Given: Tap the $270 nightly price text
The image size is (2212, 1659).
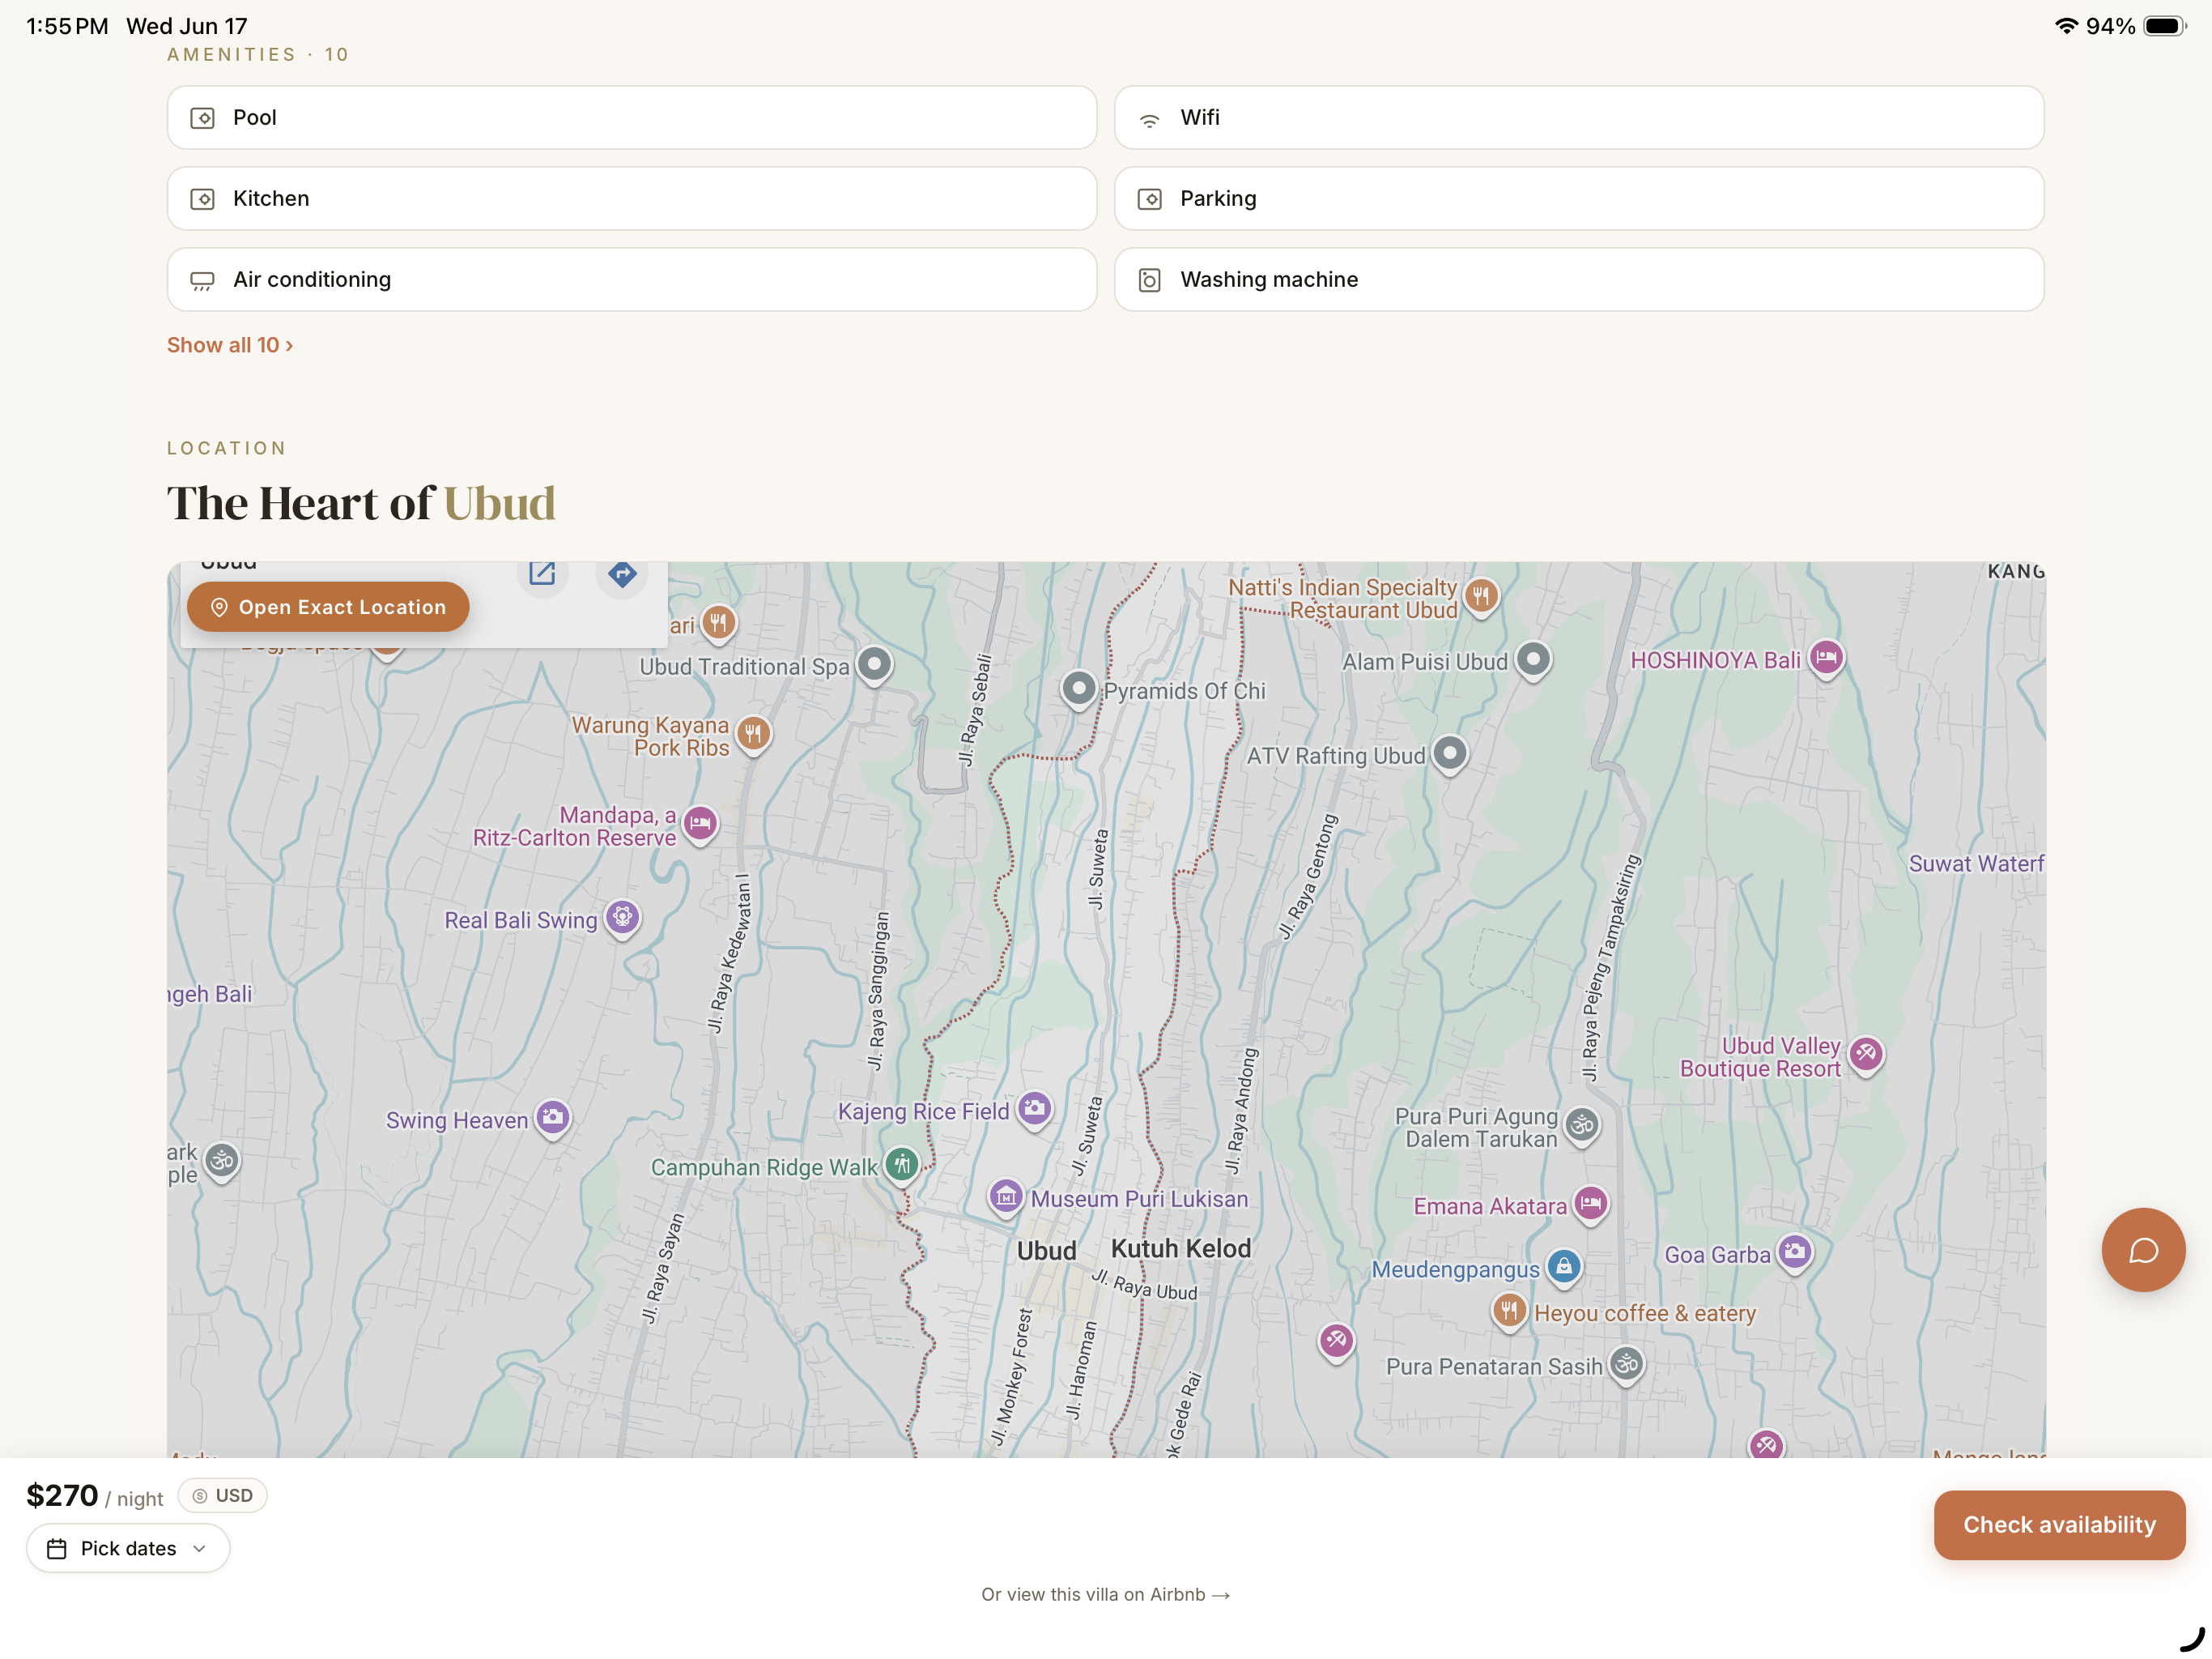Looking at the screenshot, I should (x=62, y=1495).
